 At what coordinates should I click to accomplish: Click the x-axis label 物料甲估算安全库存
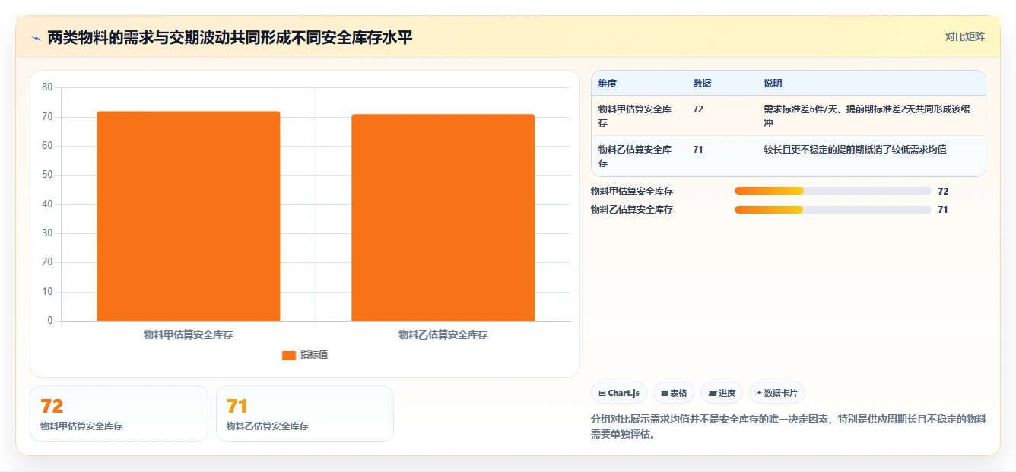tap(188, 334)
